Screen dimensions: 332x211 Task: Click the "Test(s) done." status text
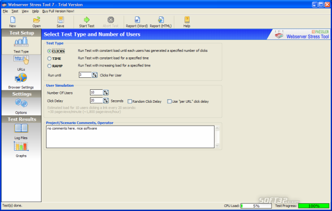[12, 206]
